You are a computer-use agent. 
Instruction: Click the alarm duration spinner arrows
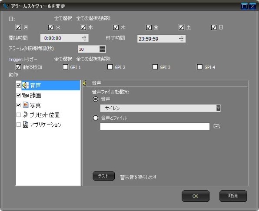click(103, 49)
